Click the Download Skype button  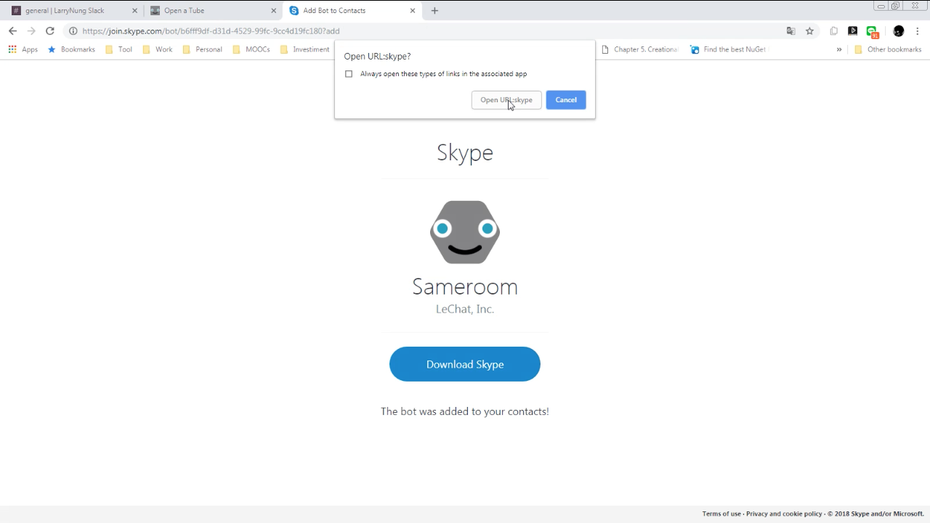[x=465, y=364]
